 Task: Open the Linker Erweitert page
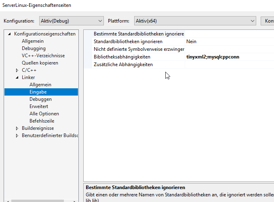(x=39, y=106)
